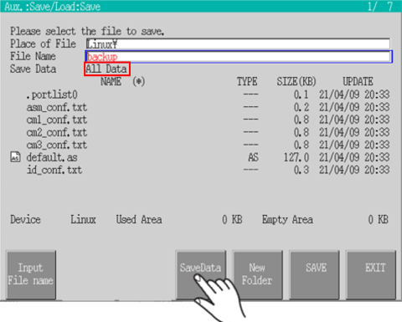Click the File Name field containing backup
This screenshot has height=322, width=402.
tap(239, 57)
